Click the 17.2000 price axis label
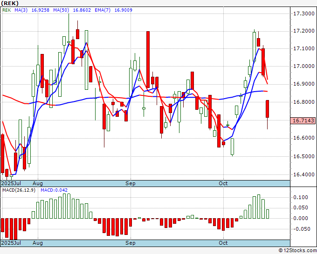Viewport: 317px width, 254px height. [x=304, y=31]
